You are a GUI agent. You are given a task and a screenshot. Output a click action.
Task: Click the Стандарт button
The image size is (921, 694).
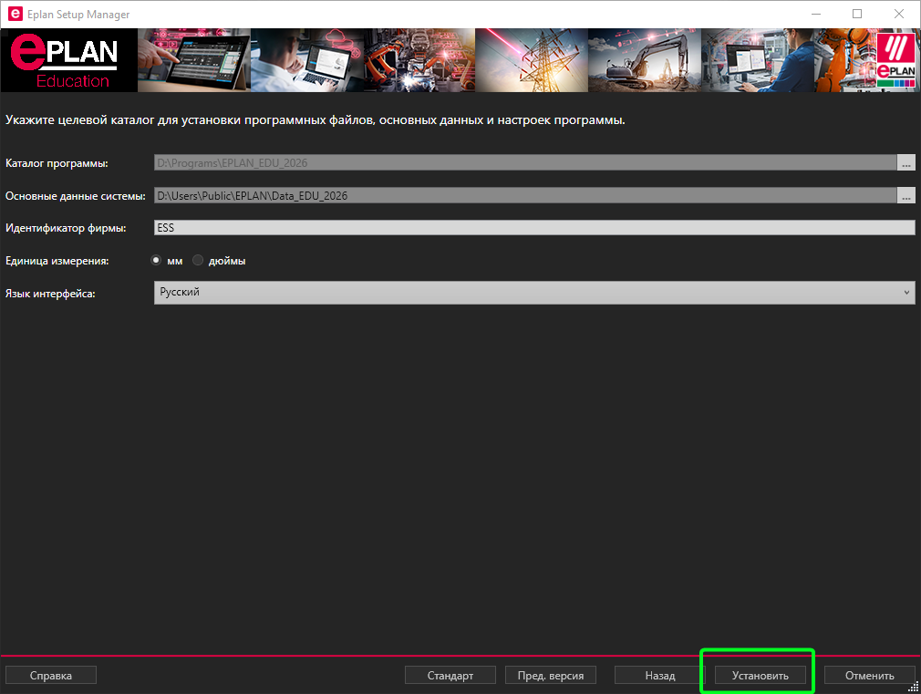450,675
